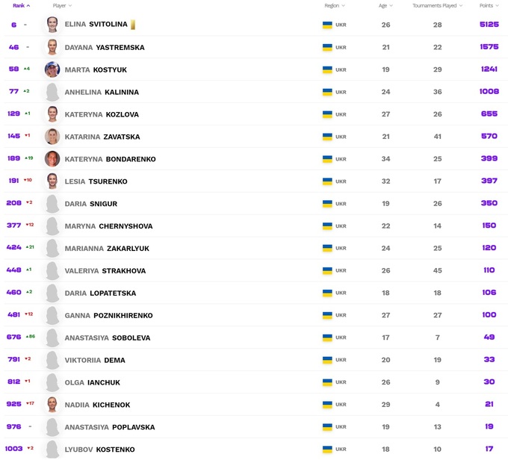Click the Points column header

click(489, 5)
